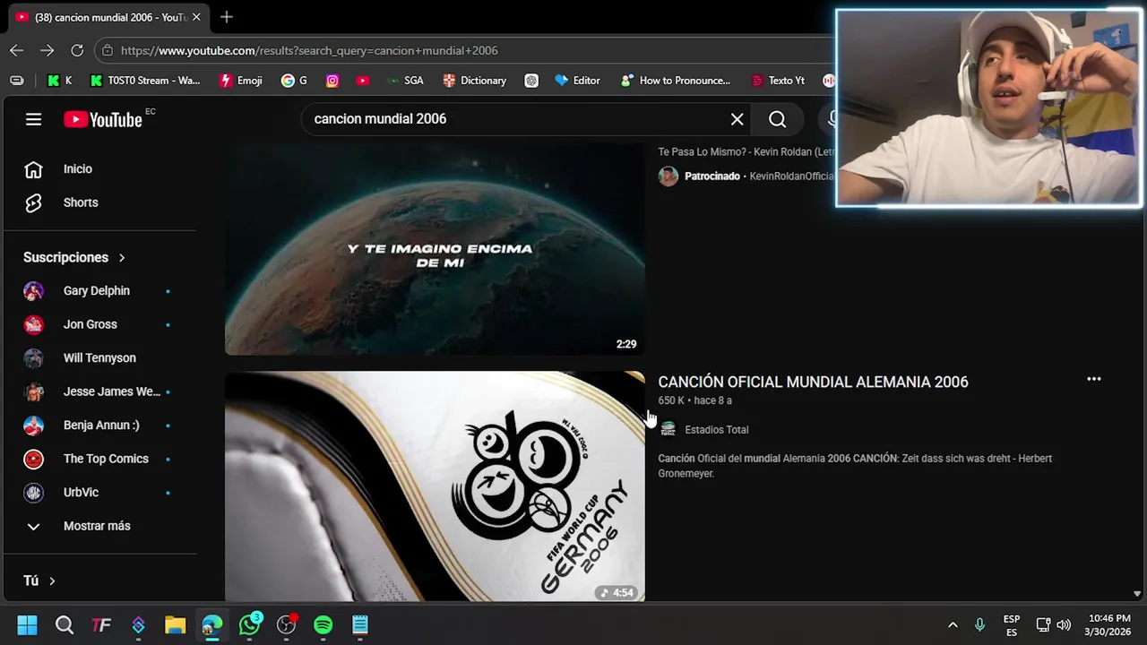Viewport: 1147px width, 645px height.
Task: Open OBS Studio from the taskbar
Action: click(286, 624)
